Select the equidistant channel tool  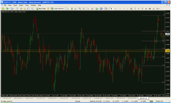click(131, 9)
